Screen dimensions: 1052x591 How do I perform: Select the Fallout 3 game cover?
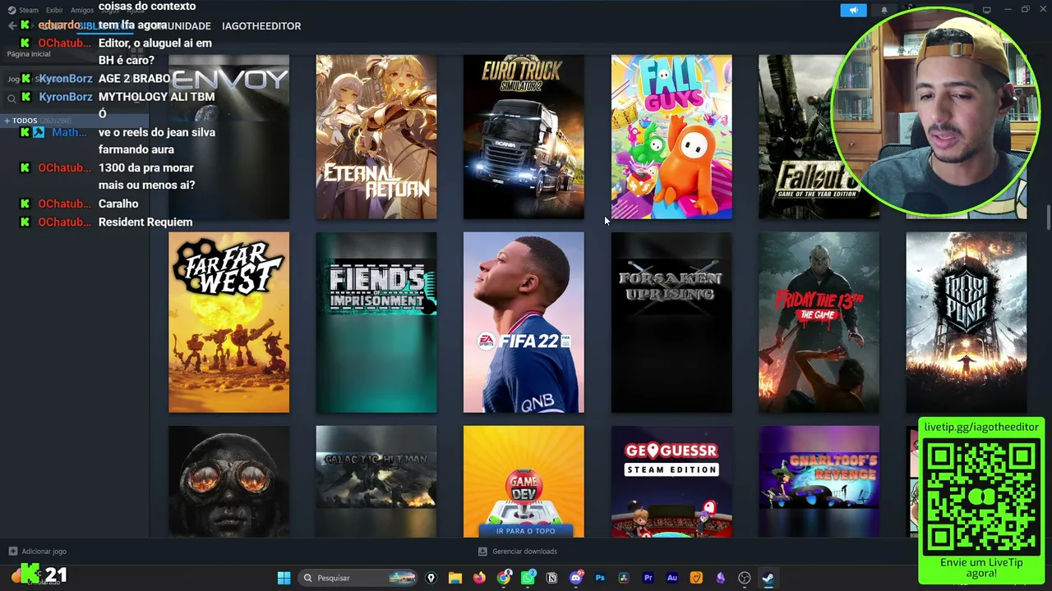click(819, 137)
